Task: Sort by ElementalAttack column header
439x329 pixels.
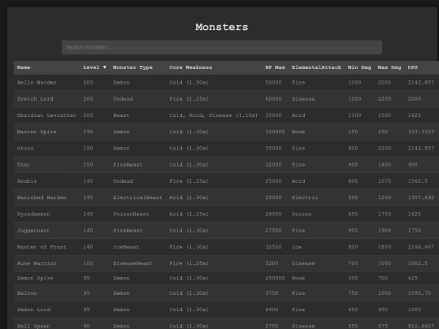Action: (316, 67)
